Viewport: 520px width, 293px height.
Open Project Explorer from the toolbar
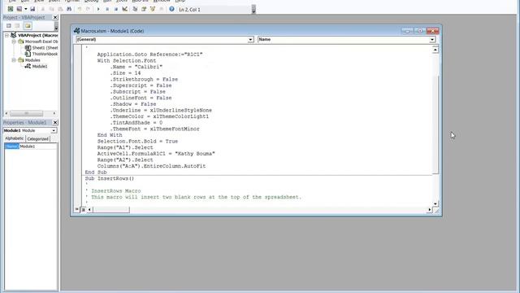135,9
